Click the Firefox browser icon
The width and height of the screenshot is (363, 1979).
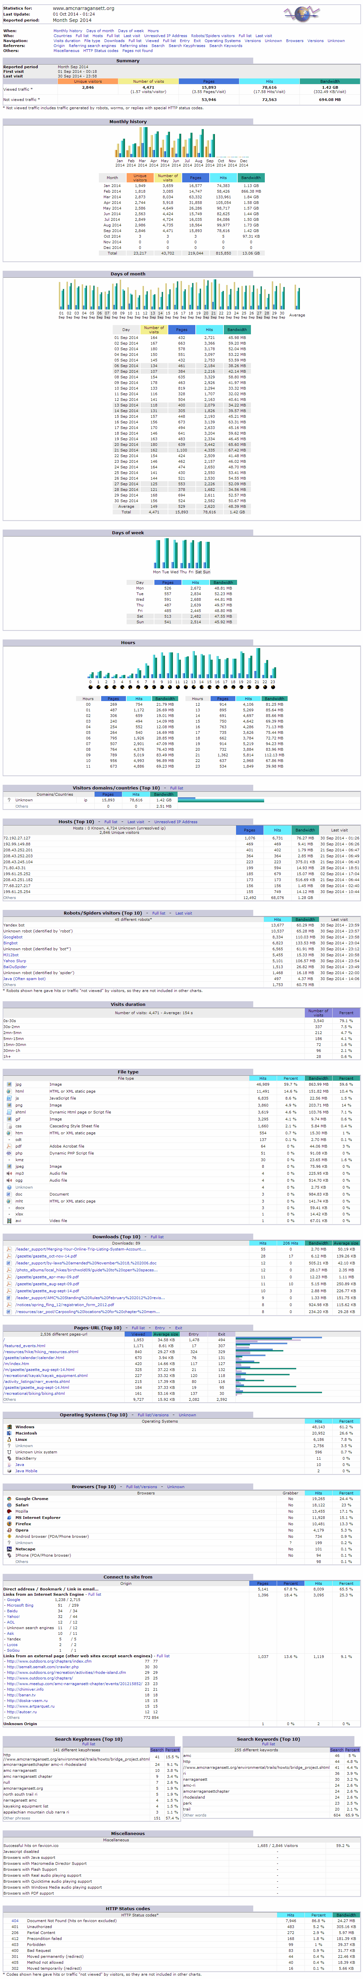9,1524
